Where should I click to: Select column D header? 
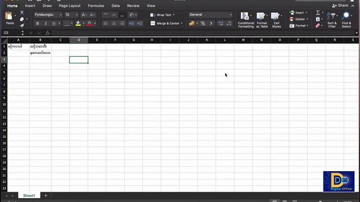coord(79,40)
